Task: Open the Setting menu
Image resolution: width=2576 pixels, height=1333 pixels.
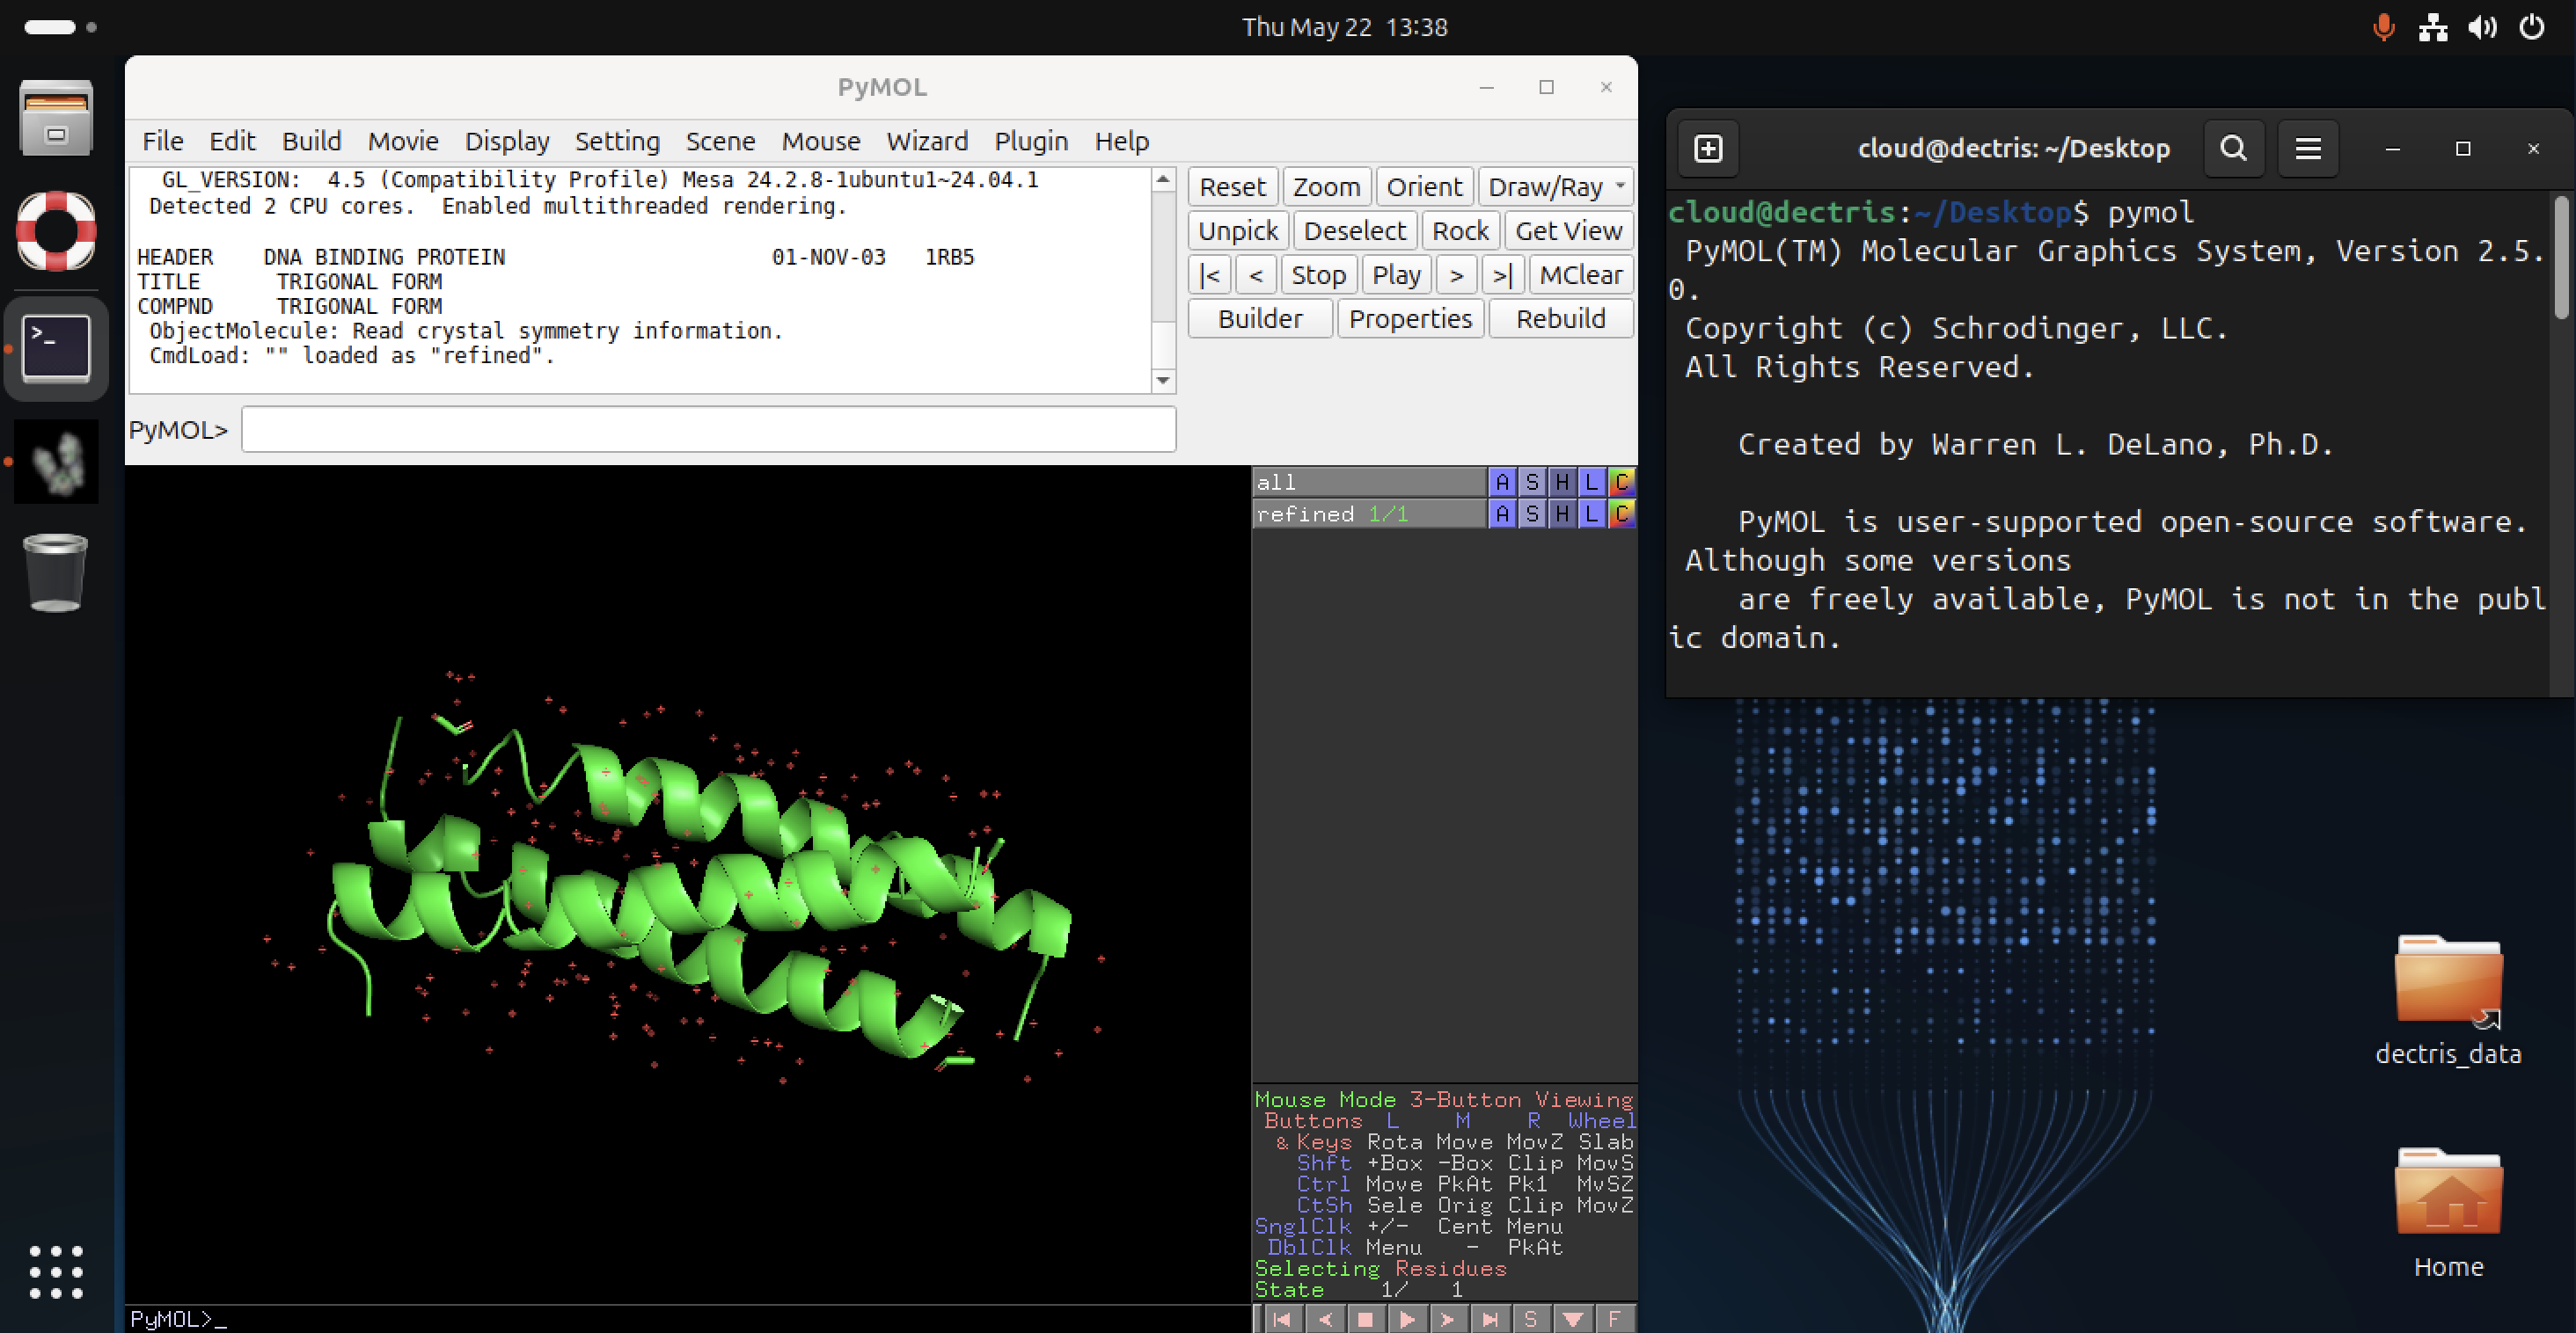Action: [x=617, y=141]
